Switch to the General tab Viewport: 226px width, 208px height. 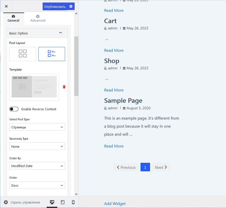pyautogui.click(x=13, y=19)
